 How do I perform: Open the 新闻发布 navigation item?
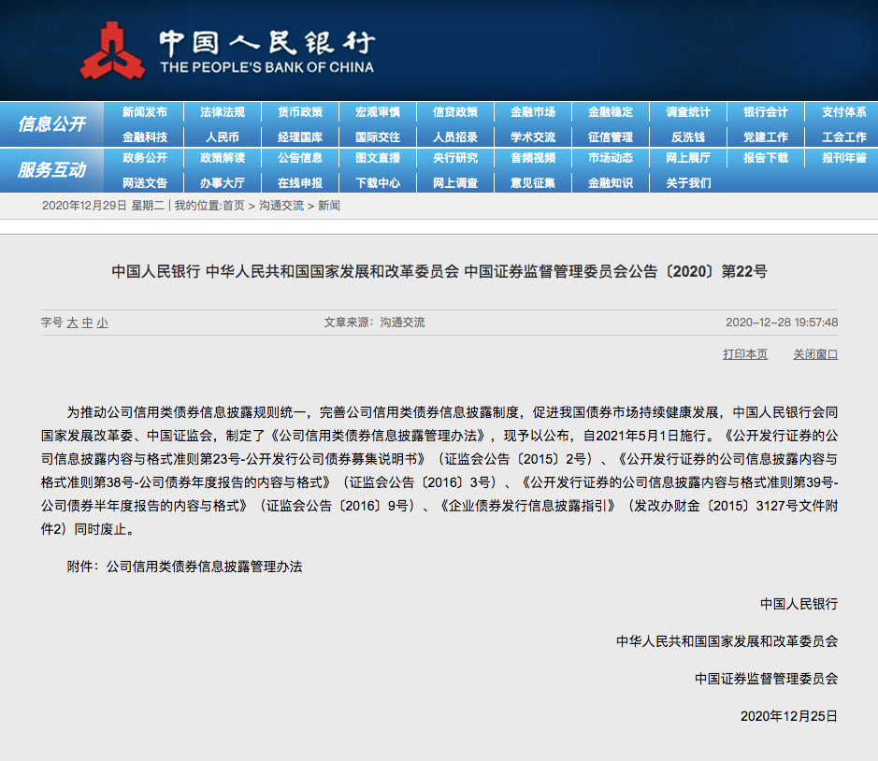(145, 111)
